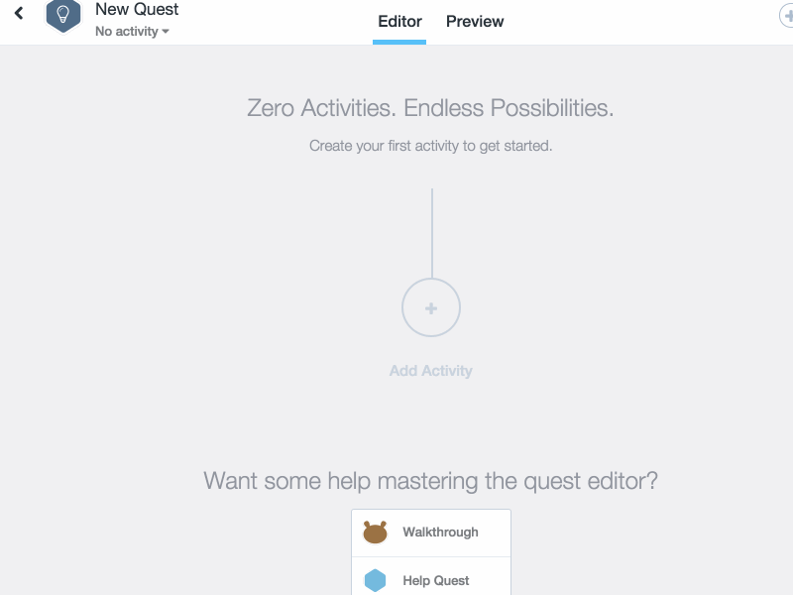Open the Help Quest option
The width and height of the screenshot is (793, 595).
[431, 576]
